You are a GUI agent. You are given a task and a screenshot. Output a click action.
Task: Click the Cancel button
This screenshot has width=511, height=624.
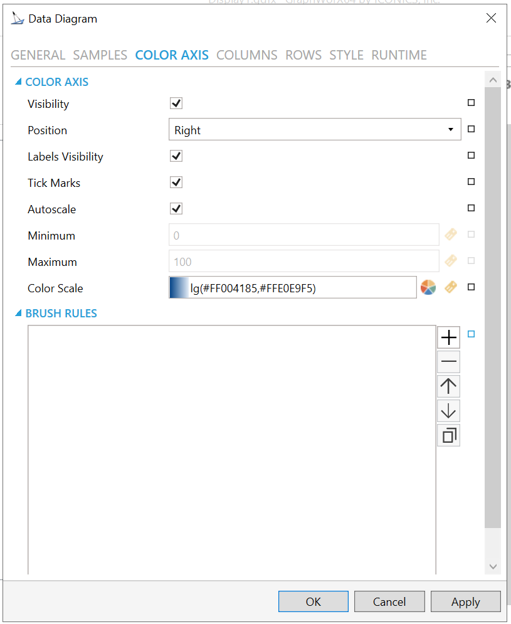click(x=389, y=601)
